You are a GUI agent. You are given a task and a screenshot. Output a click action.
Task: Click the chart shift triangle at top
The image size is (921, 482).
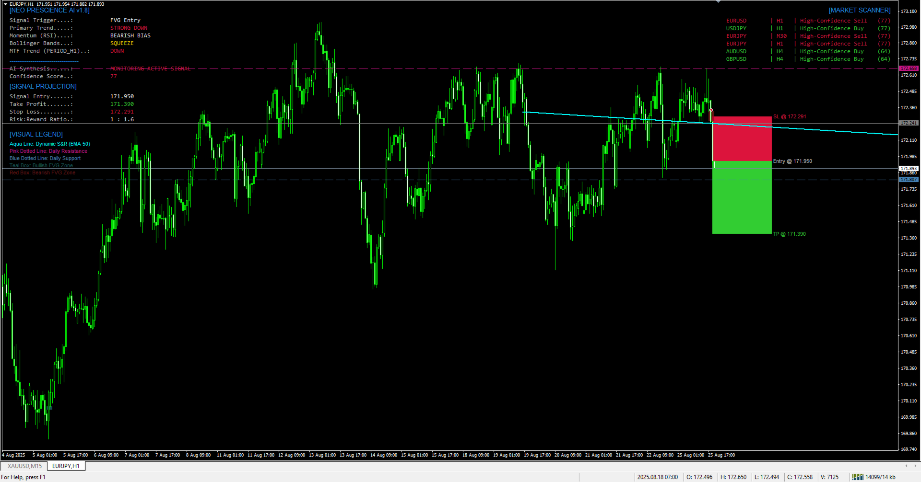click(718, 2)
